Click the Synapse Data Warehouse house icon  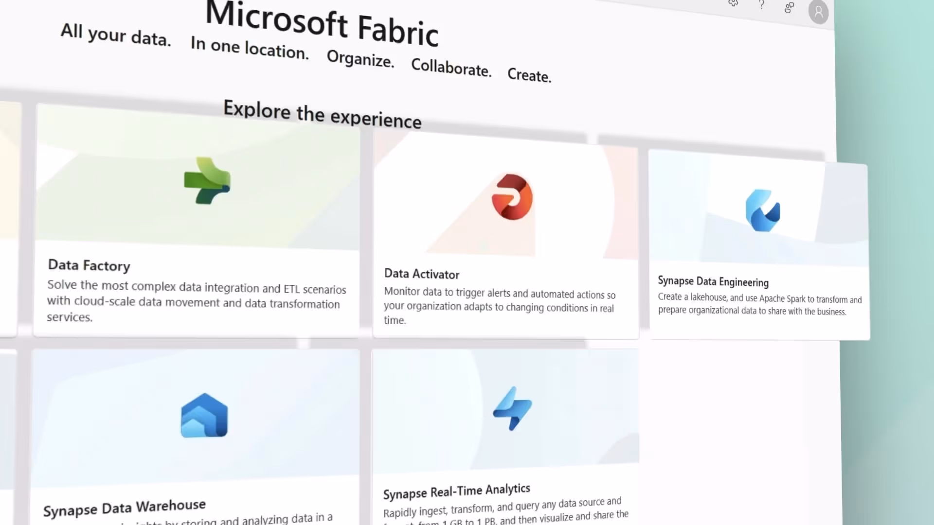(204, 416)
